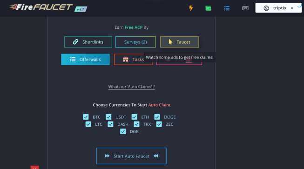Open the Offerwalls button
This screenshot has height=169, width=304.
[x=85, y=59]
